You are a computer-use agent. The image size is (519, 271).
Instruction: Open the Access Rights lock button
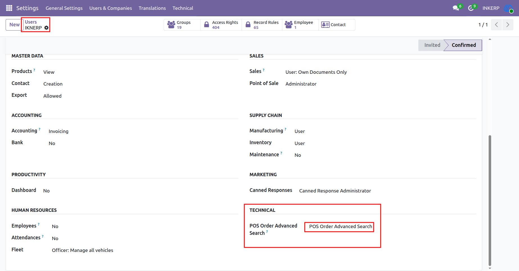(221, 25)
